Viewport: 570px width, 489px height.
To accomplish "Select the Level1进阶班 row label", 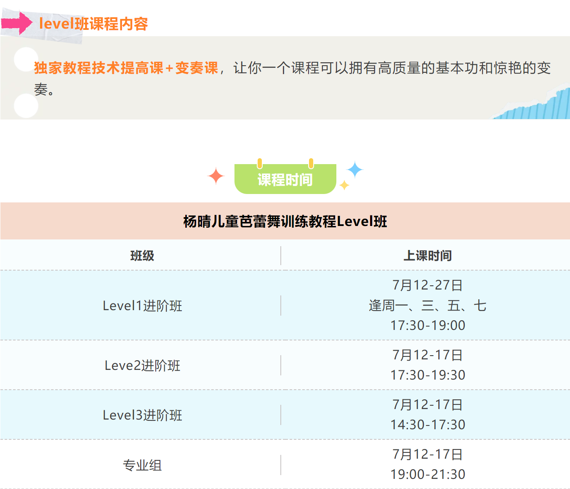I will click(142, 306).
